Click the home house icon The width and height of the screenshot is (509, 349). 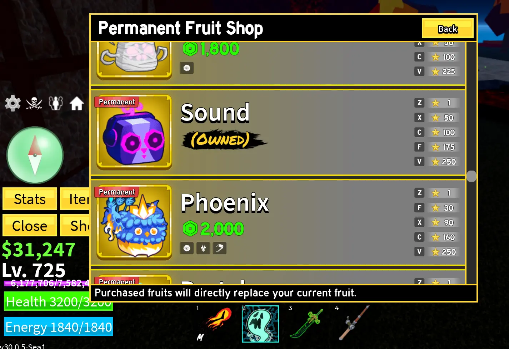click(x=77, y=104)
